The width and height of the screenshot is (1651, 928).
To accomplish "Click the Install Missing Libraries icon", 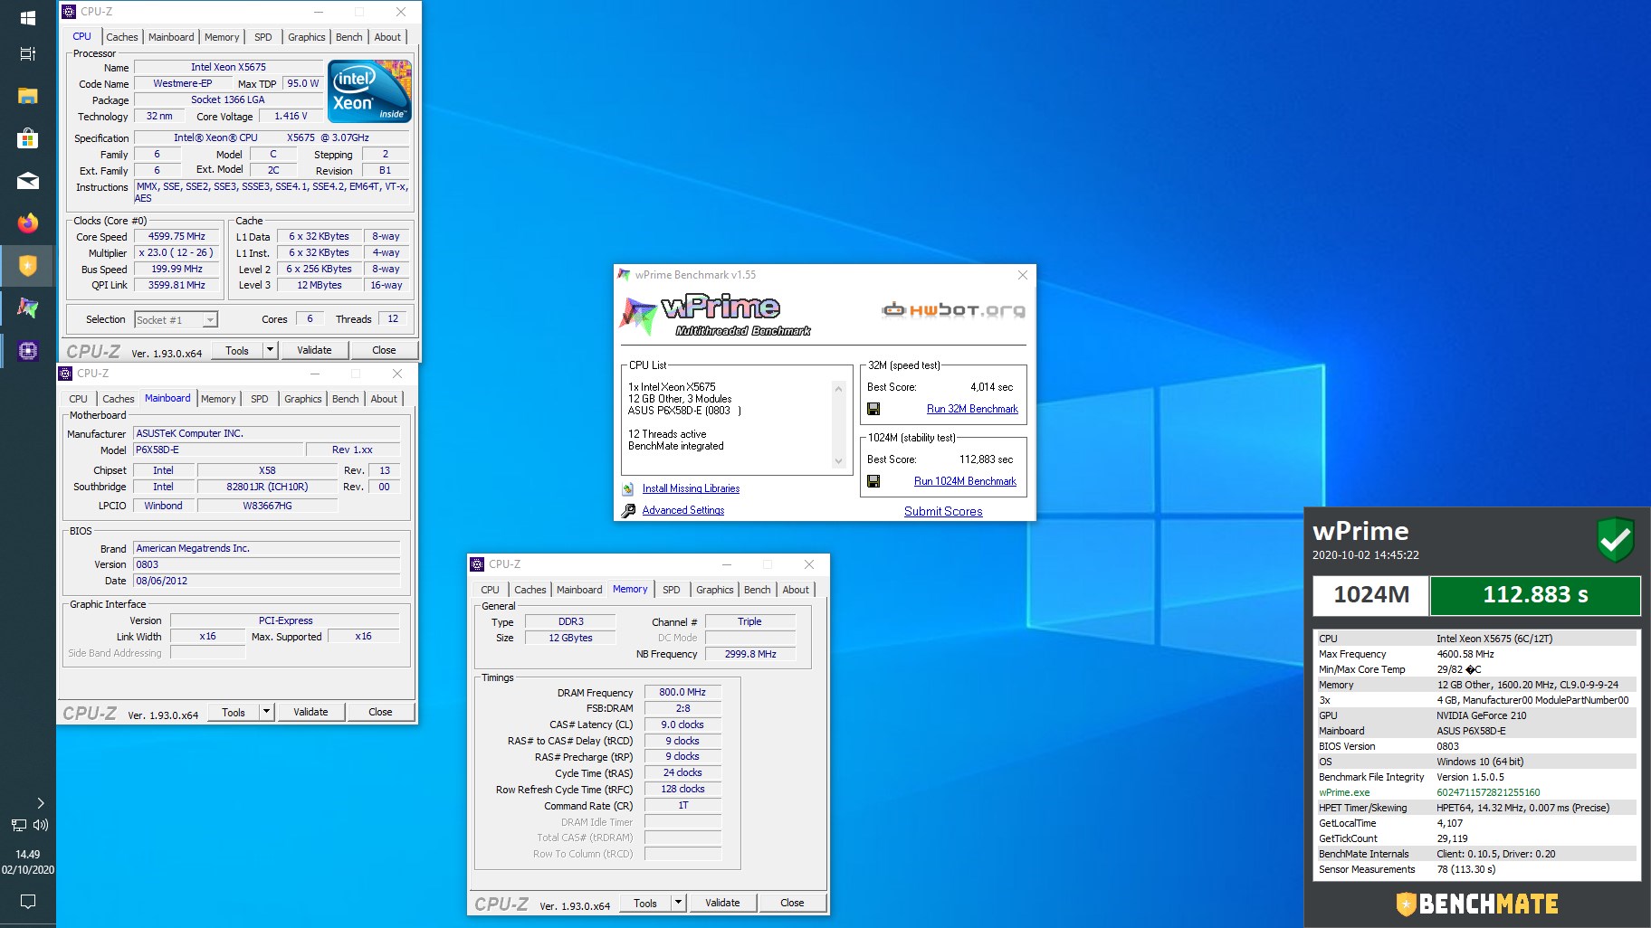I will tap(628, 488).
